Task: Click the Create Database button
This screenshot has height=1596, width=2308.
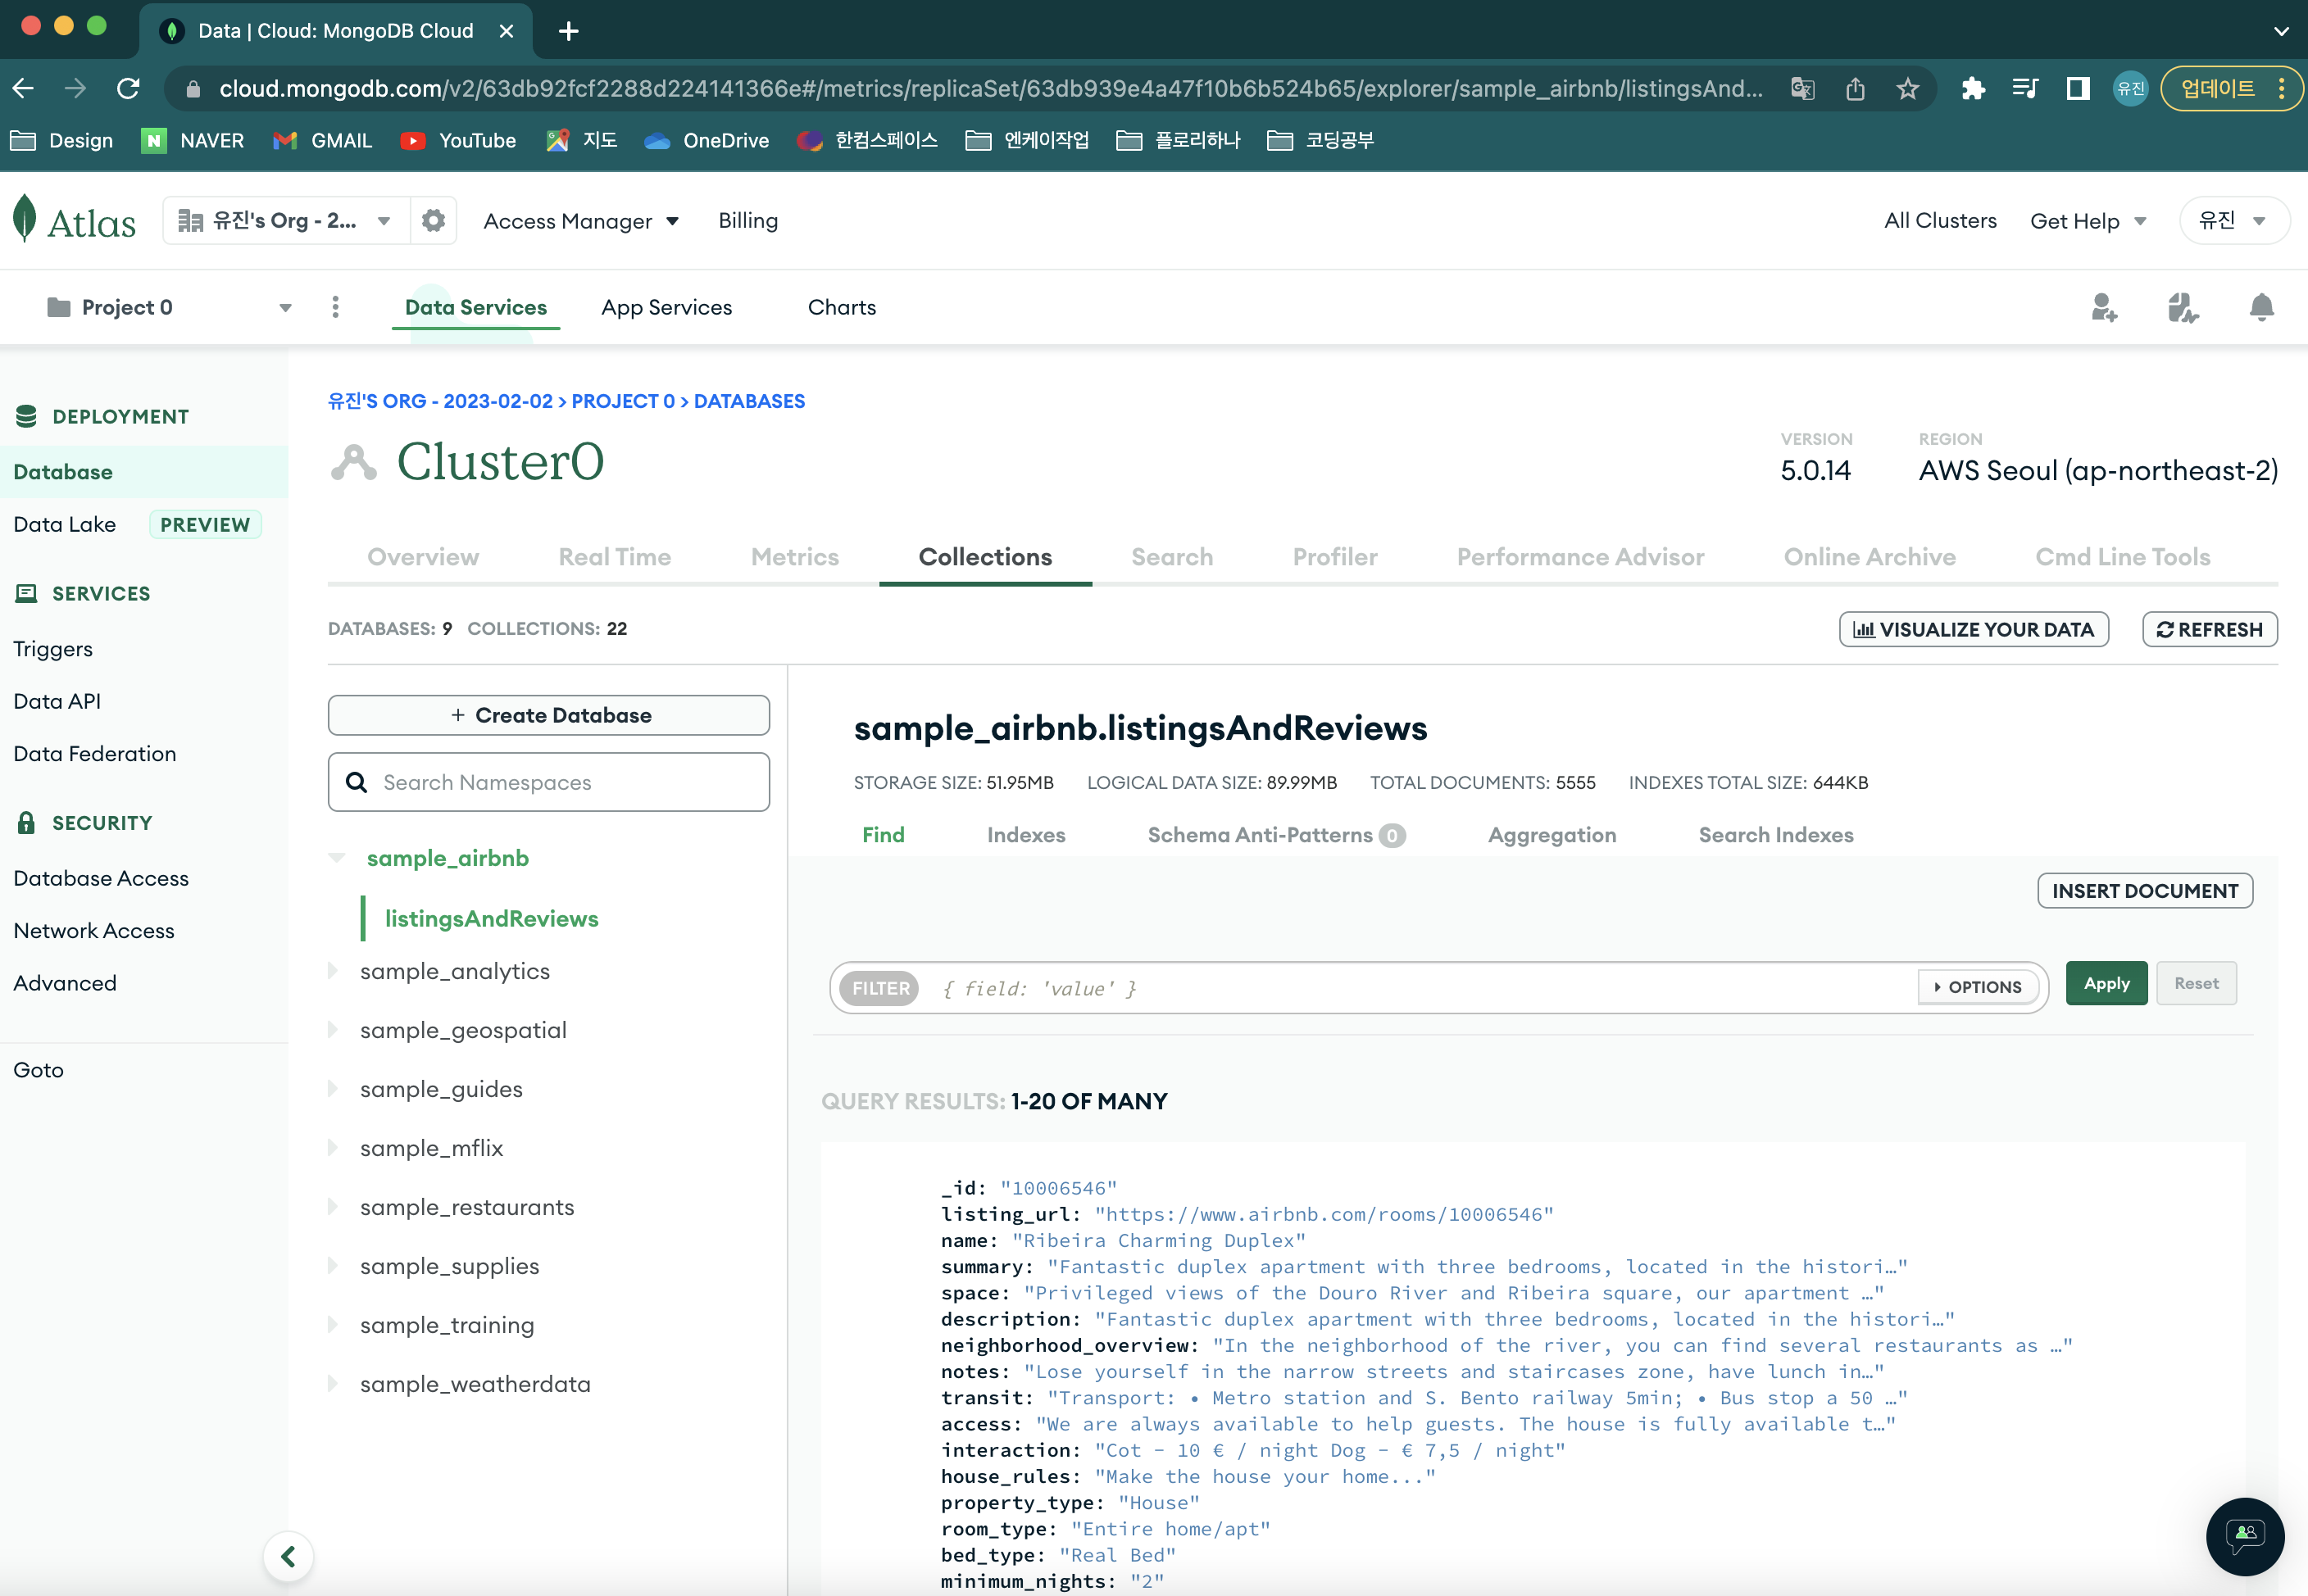Action: (x=549, y=715)
